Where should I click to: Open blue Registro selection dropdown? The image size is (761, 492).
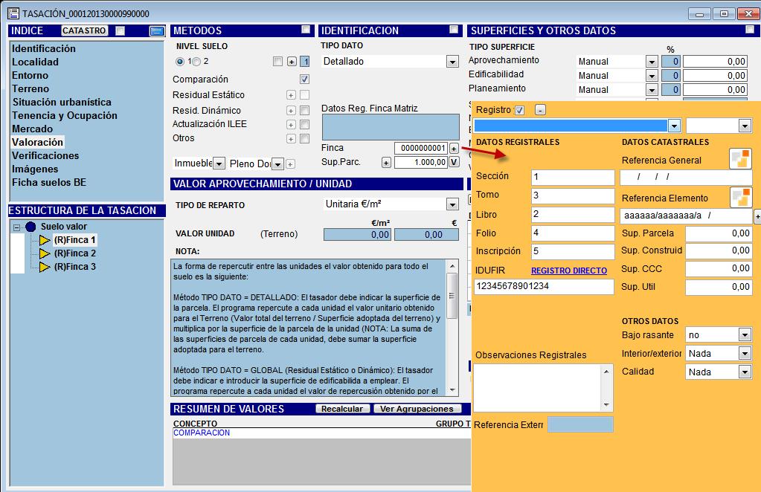pyautogui.click(x=674, y=126)
